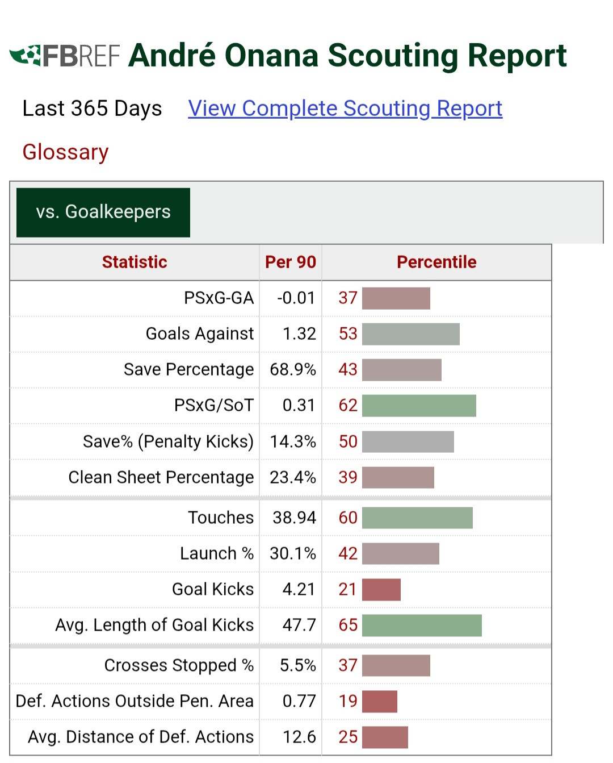613x763 pixels.
Task: Open View Complete Scouting Report link
Action: (345, 109)
